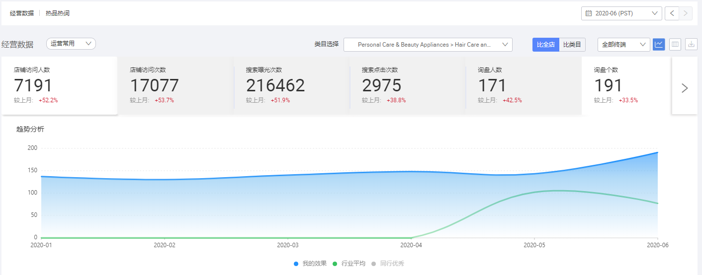Click the +38.8% change value

coord(396,100)
